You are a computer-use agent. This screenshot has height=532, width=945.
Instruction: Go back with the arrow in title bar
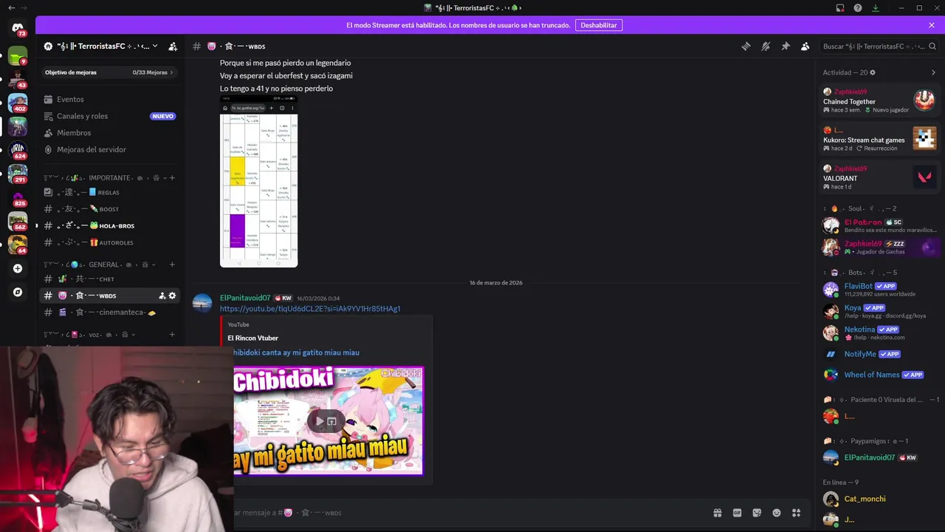[x=11, y=8]
